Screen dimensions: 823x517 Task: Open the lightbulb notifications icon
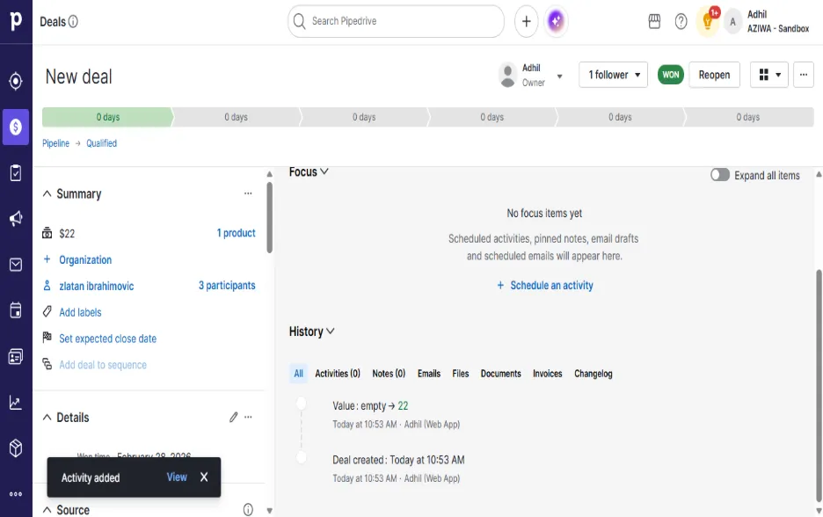click(708, 21)
